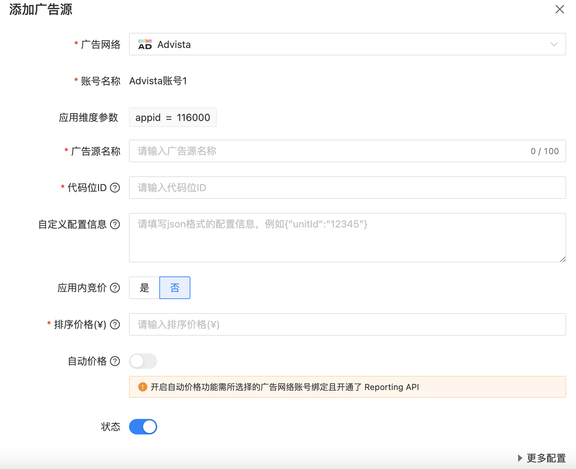Image resolution: width=576 pixels, height=469 pixels.
Task: Click the orange warning icon in notice
Action: pos(142,387)
